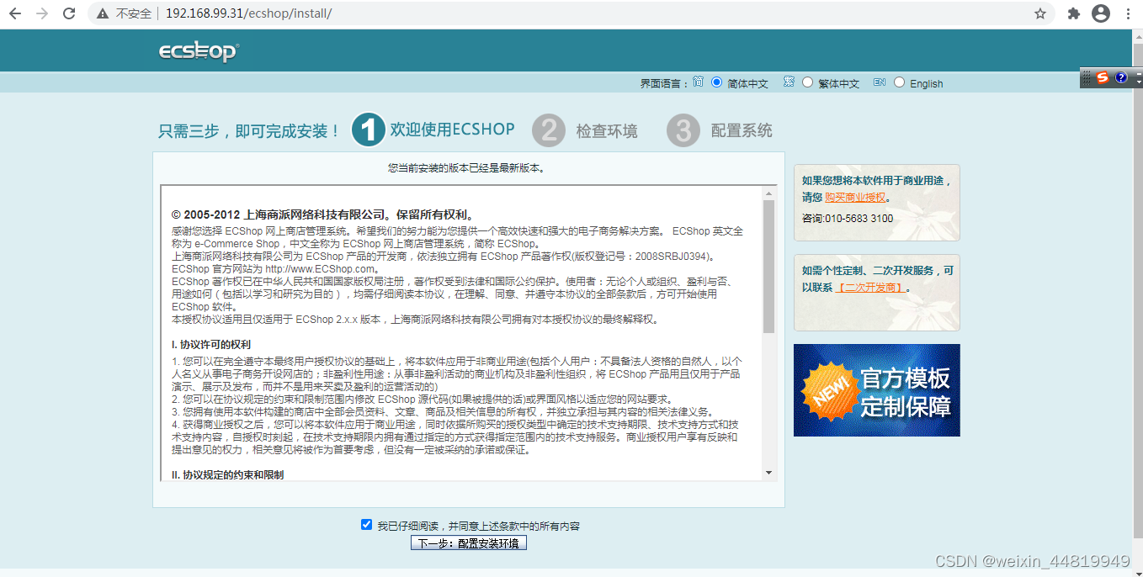This screenshot has width=1143, height=577.
Task: Select the 简体中文 radio button
Action: click(717, 82)
